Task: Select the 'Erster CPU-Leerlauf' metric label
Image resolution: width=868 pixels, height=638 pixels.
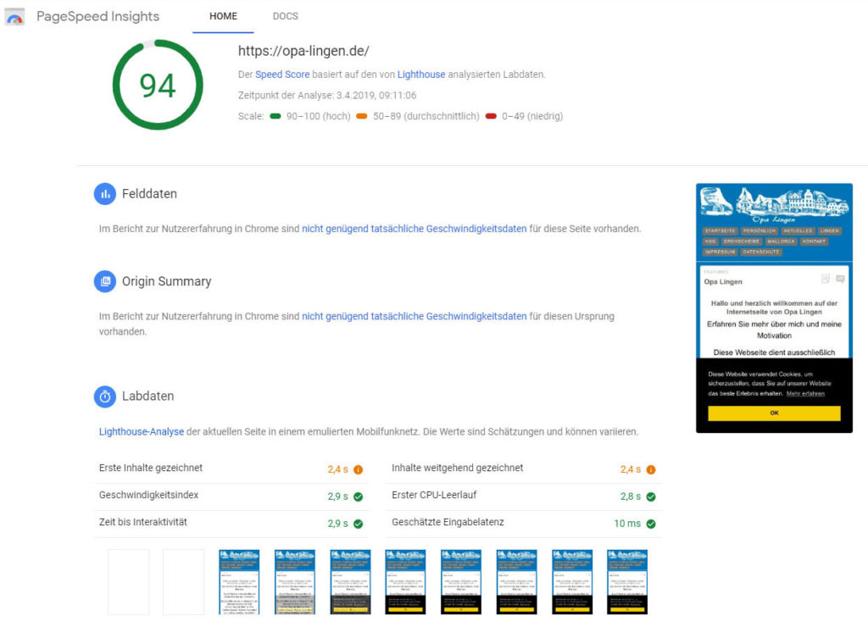Action: (434, 495)
